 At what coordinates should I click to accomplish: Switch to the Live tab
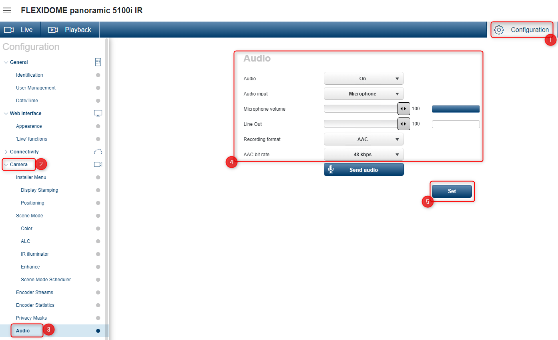tap(20, 30)
